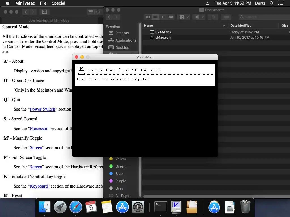Follow the Power Switch link
This screenshot has height=217, width=290.
click(42, 109)
